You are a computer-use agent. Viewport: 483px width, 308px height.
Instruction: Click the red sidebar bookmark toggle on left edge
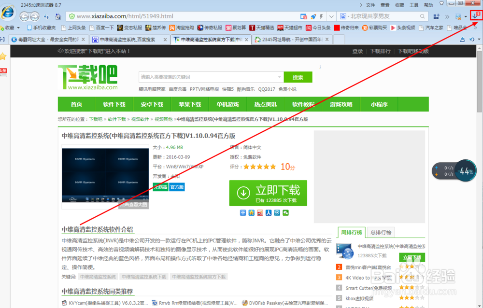2,72
